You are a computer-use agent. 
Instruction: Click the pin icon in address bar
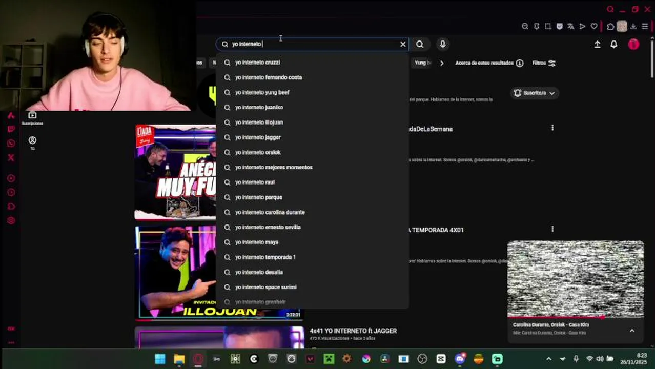[x=537, y=27]
